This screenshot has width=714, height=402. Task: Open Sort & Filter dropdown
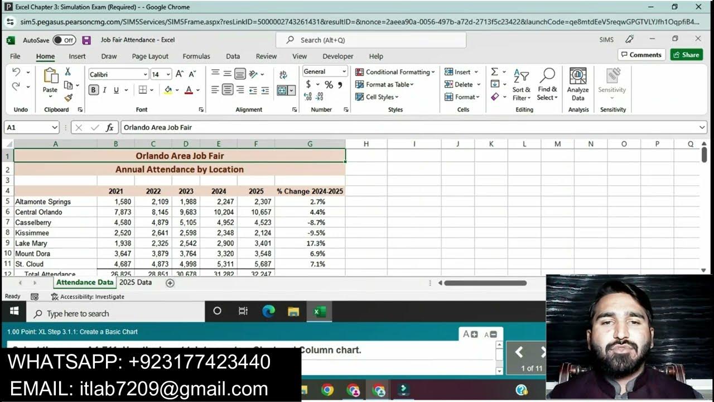click(x=521, y=84)
